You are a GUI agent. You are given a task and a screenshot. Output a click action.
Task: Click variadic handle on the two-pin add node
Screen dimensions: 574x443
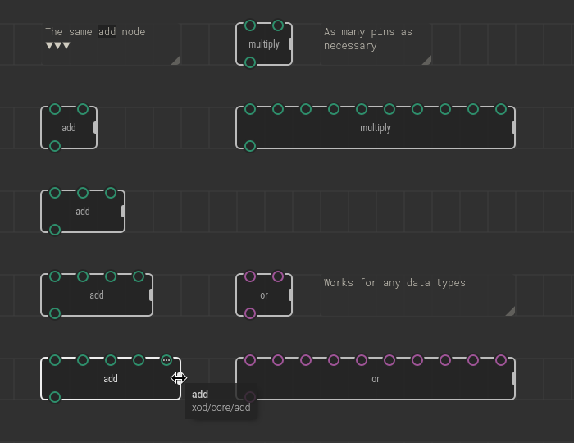tap(96, 128)
